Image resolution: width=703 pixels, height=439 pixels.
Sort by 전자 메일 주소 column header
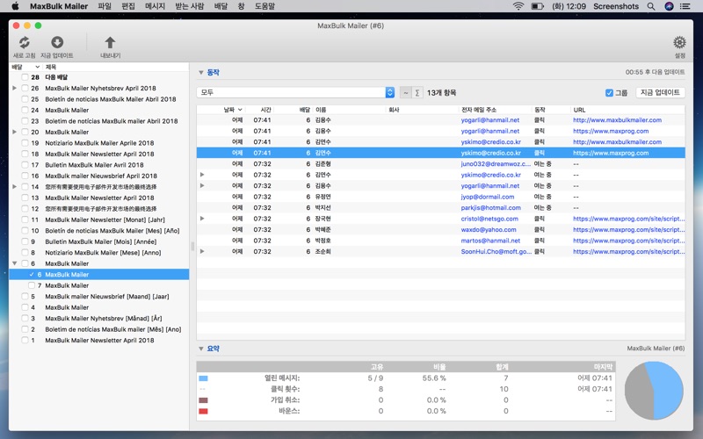pos(479,110)
